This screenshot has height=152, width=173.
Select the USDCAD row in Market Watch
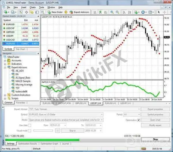point(21,40)
